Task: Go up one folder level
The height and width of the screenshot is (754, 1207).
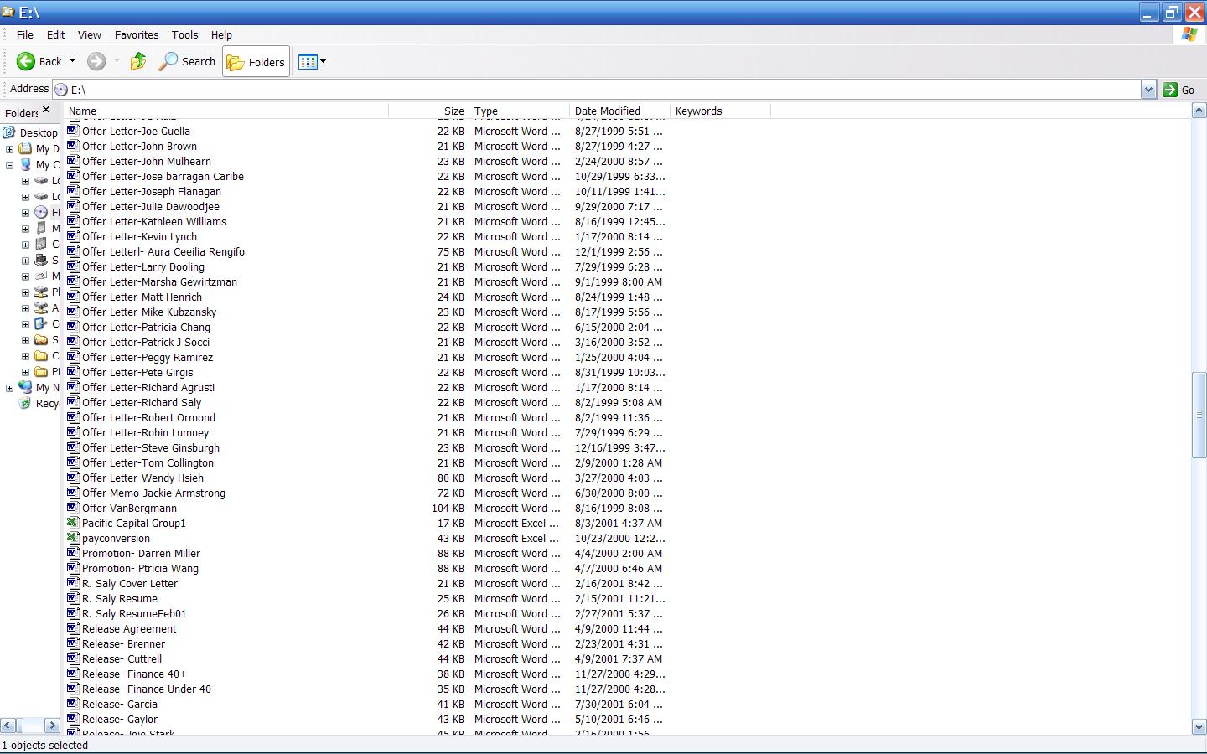Action: [x=138, y=61]
